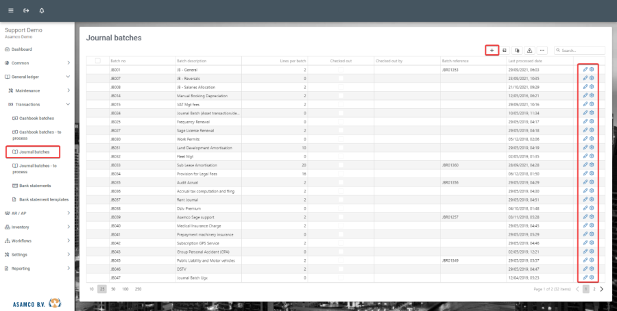Click the logout icon in top bar
Viewport: 617px width, 311px height.
point(26,11)
